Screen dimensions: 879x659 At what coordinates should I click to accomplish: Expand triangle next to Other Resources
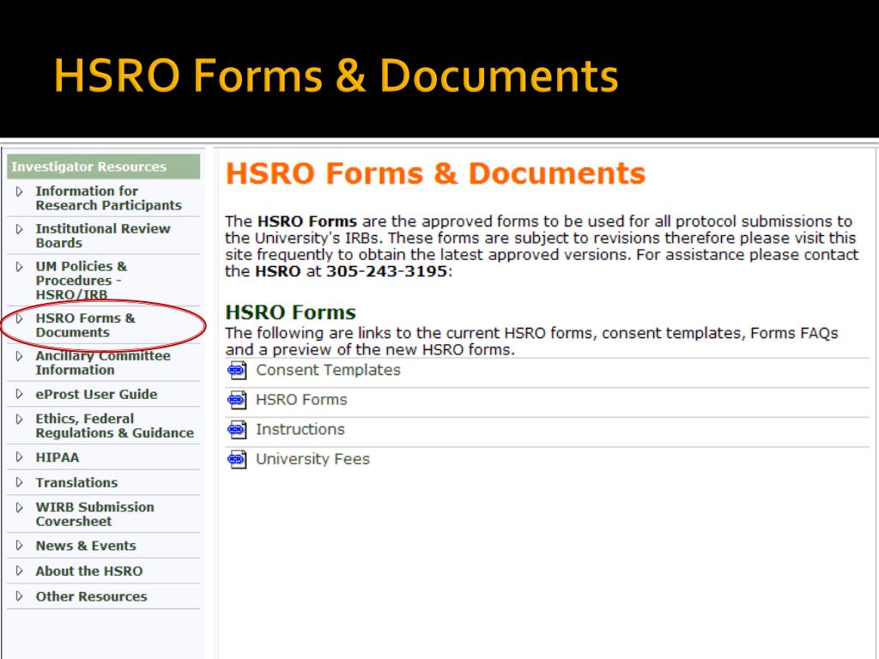[x=20, y=596]
